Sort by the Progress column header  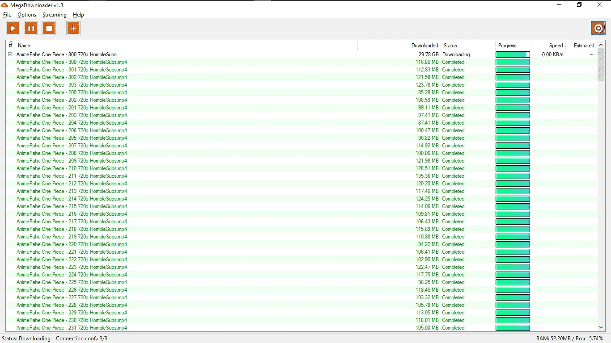coord(513,45)
